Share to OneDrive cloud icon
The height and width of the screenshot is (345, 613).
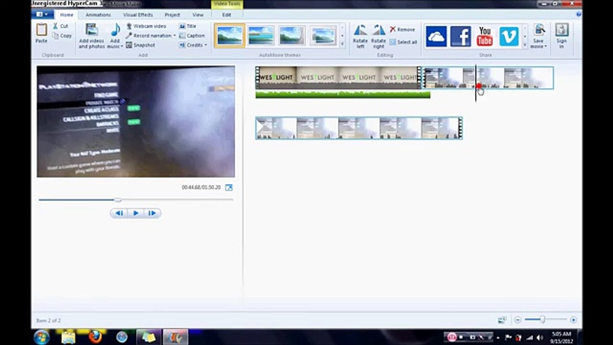436,36
